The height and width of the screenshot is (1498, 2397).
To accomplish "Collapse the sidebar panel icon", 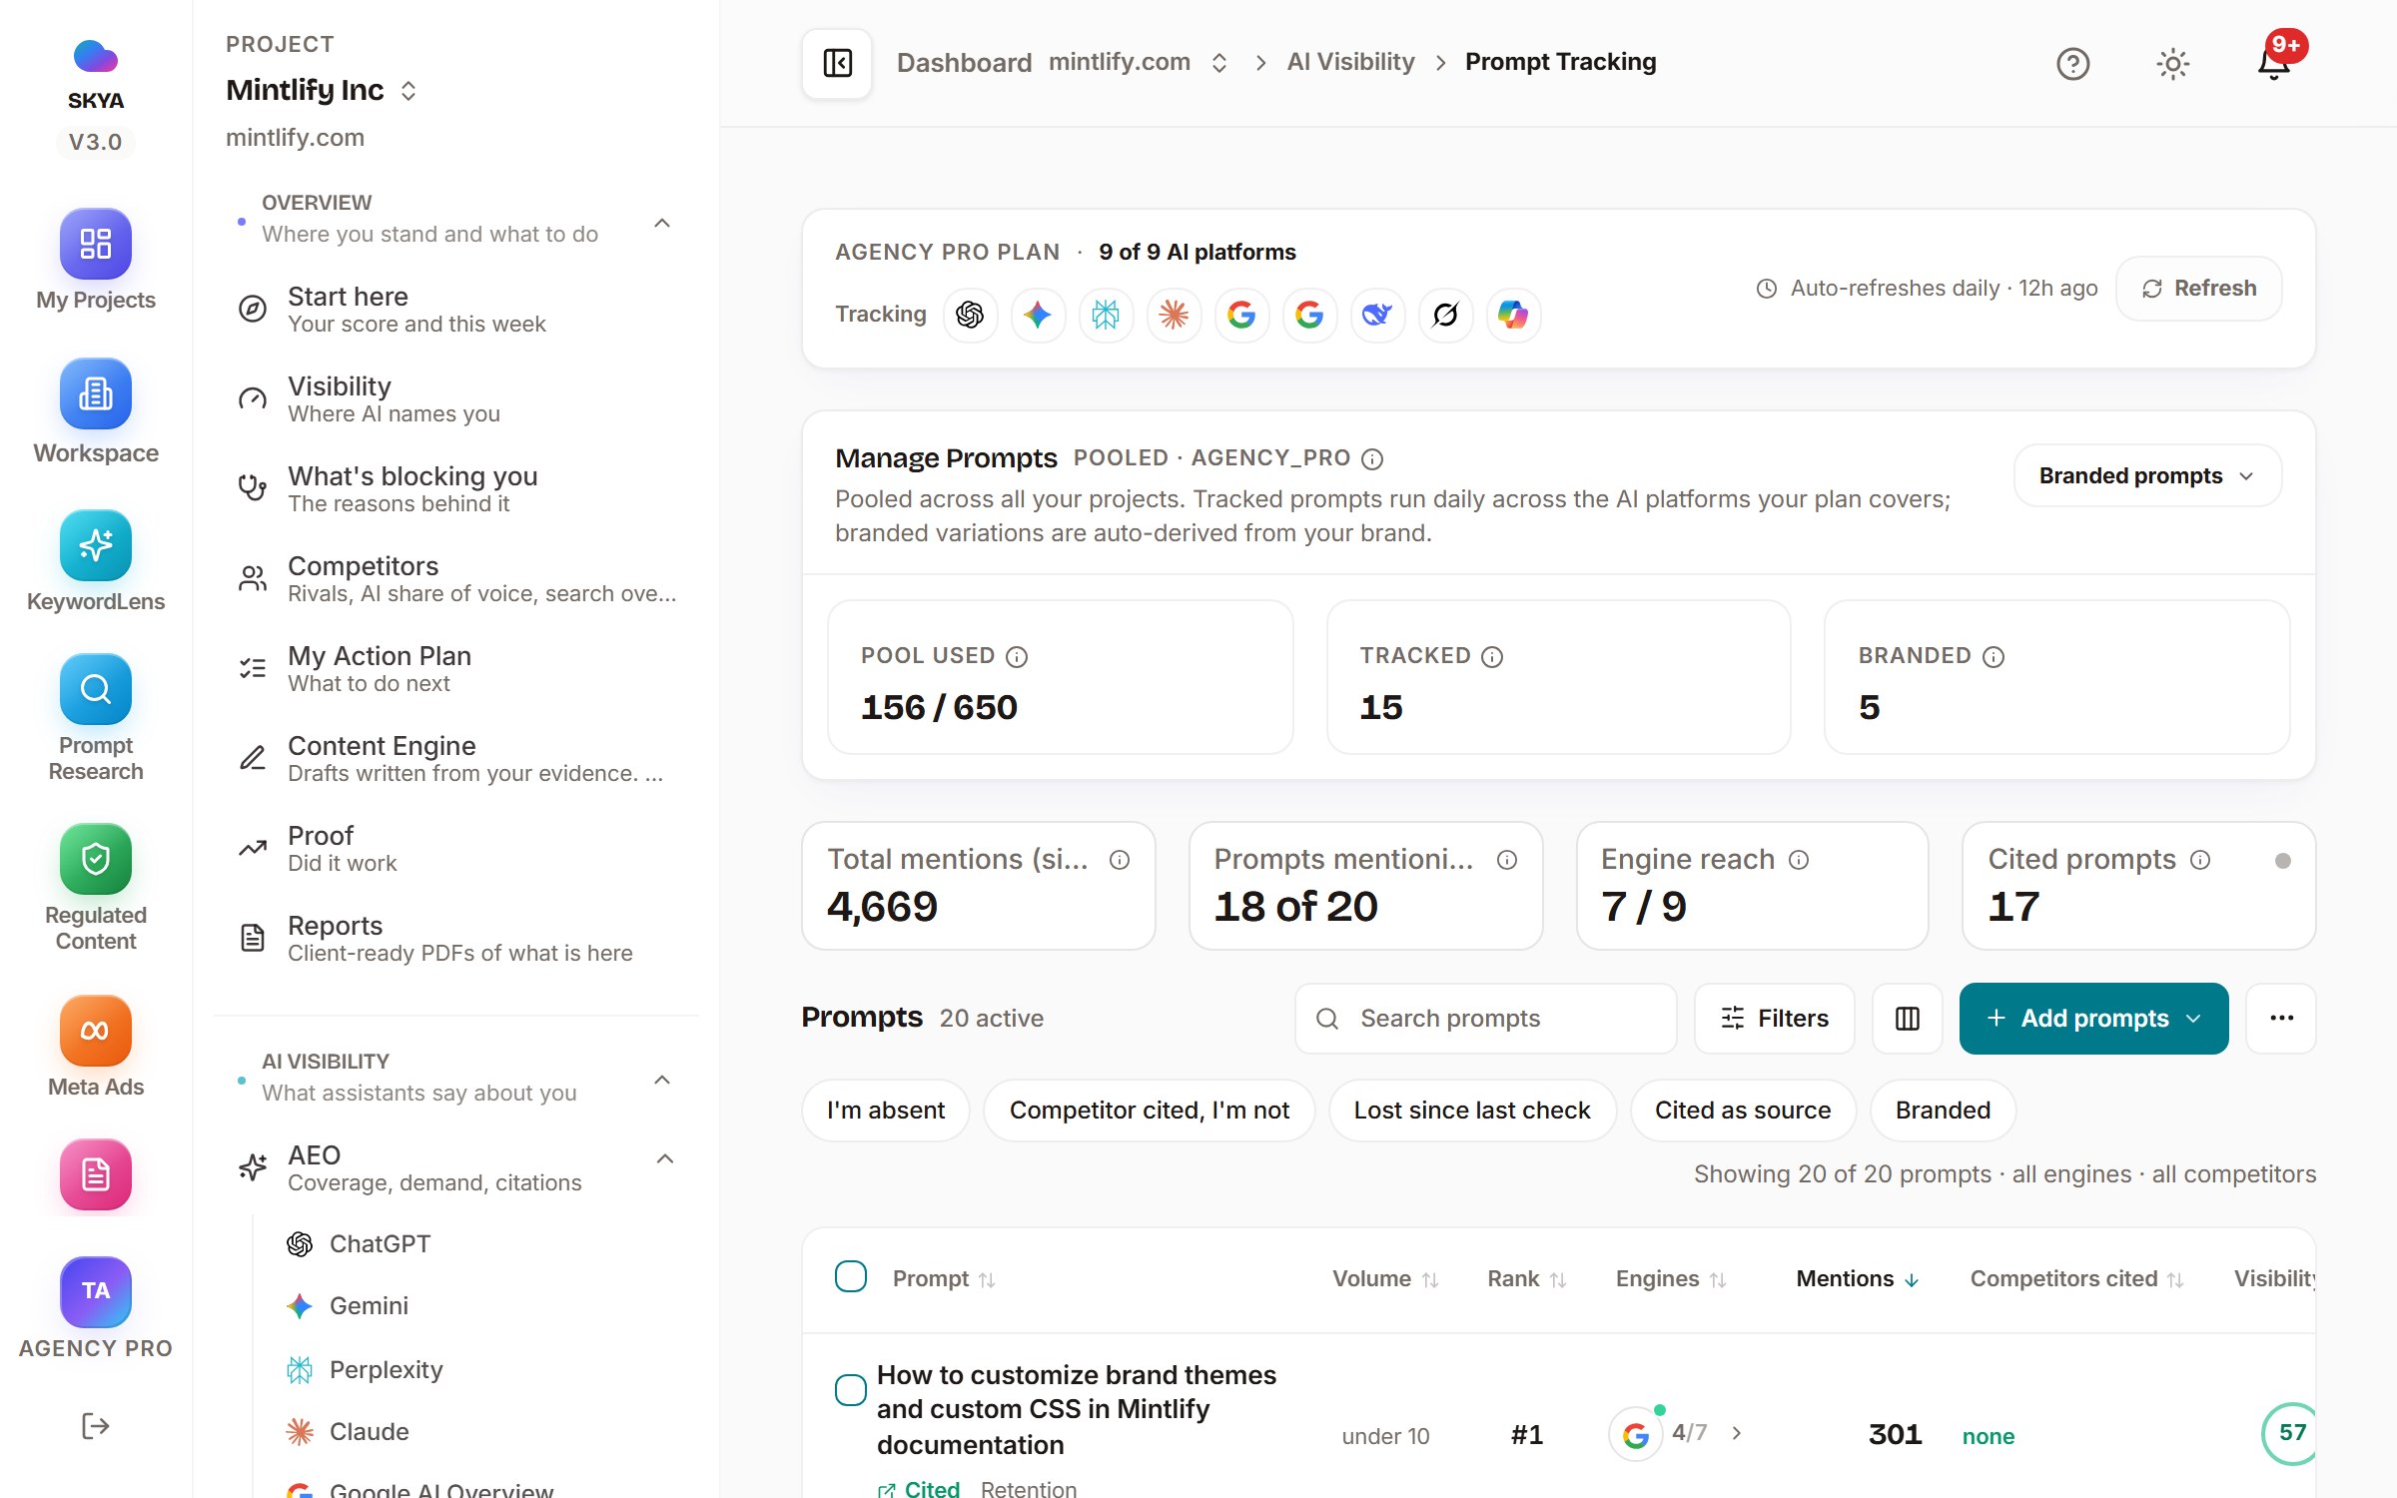I will pyautogui.click(x=837, y=63).
